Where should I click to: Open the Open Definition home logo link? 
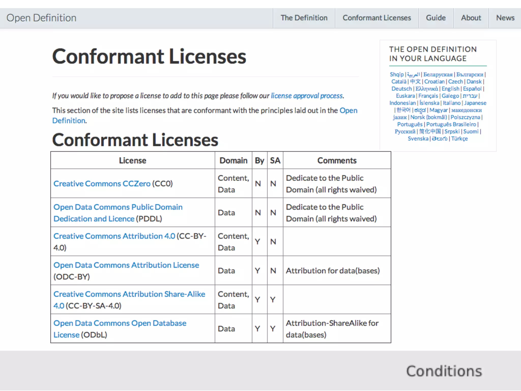coord(41,18)
